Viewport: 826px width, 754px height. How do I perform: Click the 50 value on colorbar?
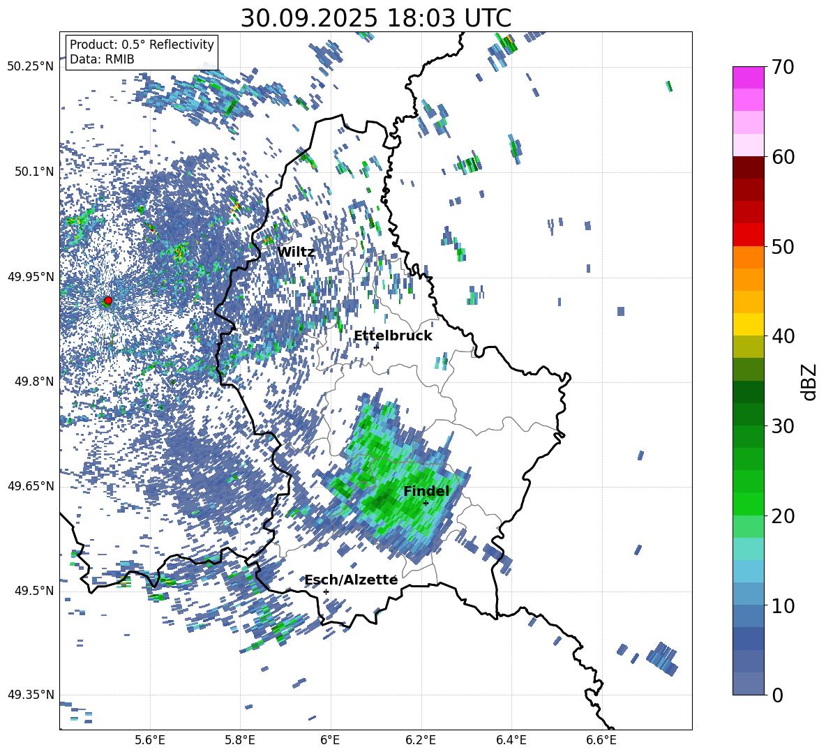pos(783,246)
